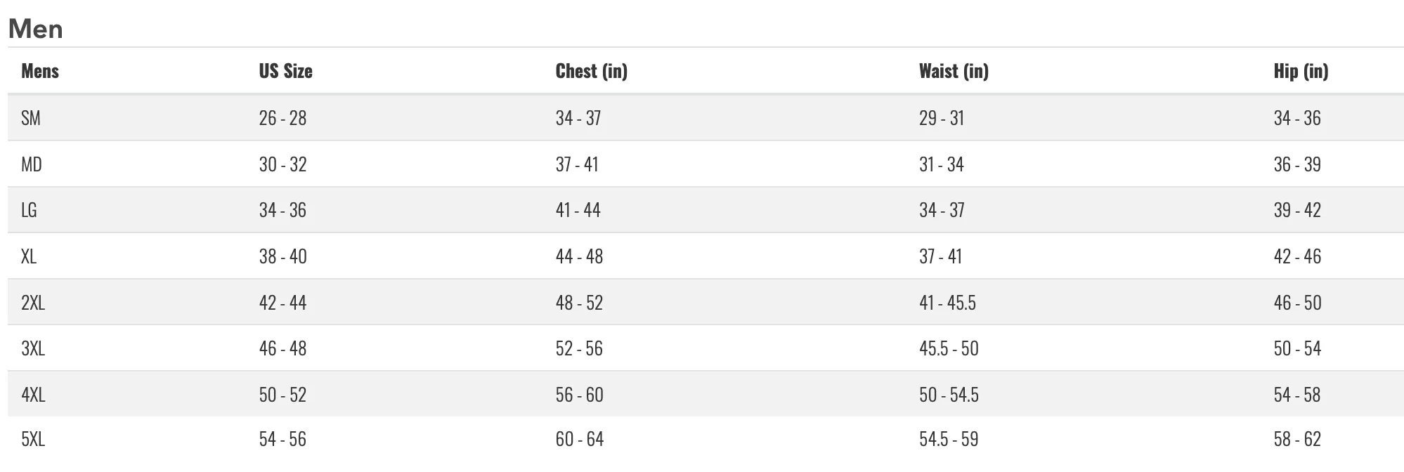The image size is (1404, 472).
Task: Select the 2XL size row label
Action: pyautogui.click(x=33, y=303)
